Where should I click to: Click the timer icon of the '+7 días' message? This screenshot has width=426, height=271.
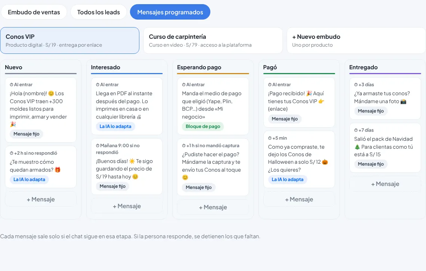pos(356,130)
